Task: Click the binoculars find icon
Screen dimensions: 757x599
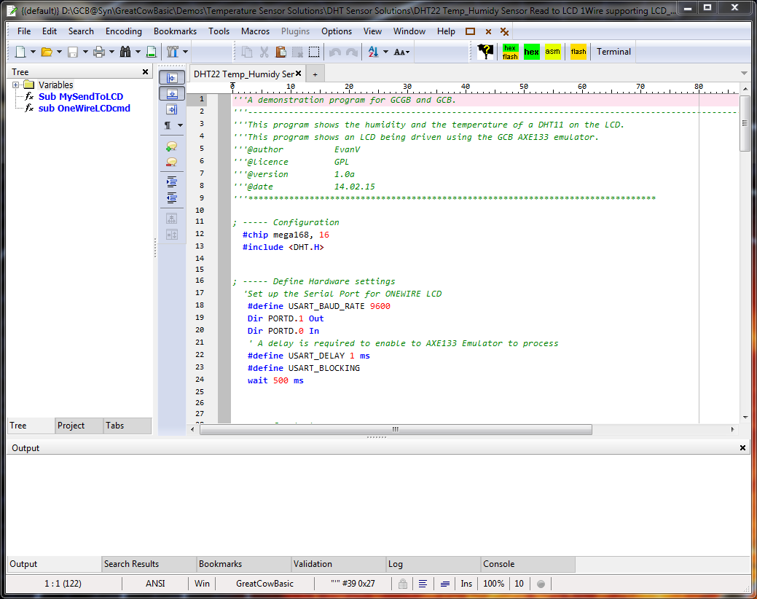Action: point(125,52)
